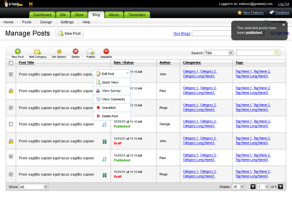Image resolution: width=292 pixels, height=213 pixels.
Task: Switch to the Album tab
Action: [114, 15]
